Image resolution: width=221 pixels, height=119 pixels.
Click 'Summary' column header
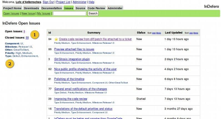pyautogui.click(x=94, y=33)
